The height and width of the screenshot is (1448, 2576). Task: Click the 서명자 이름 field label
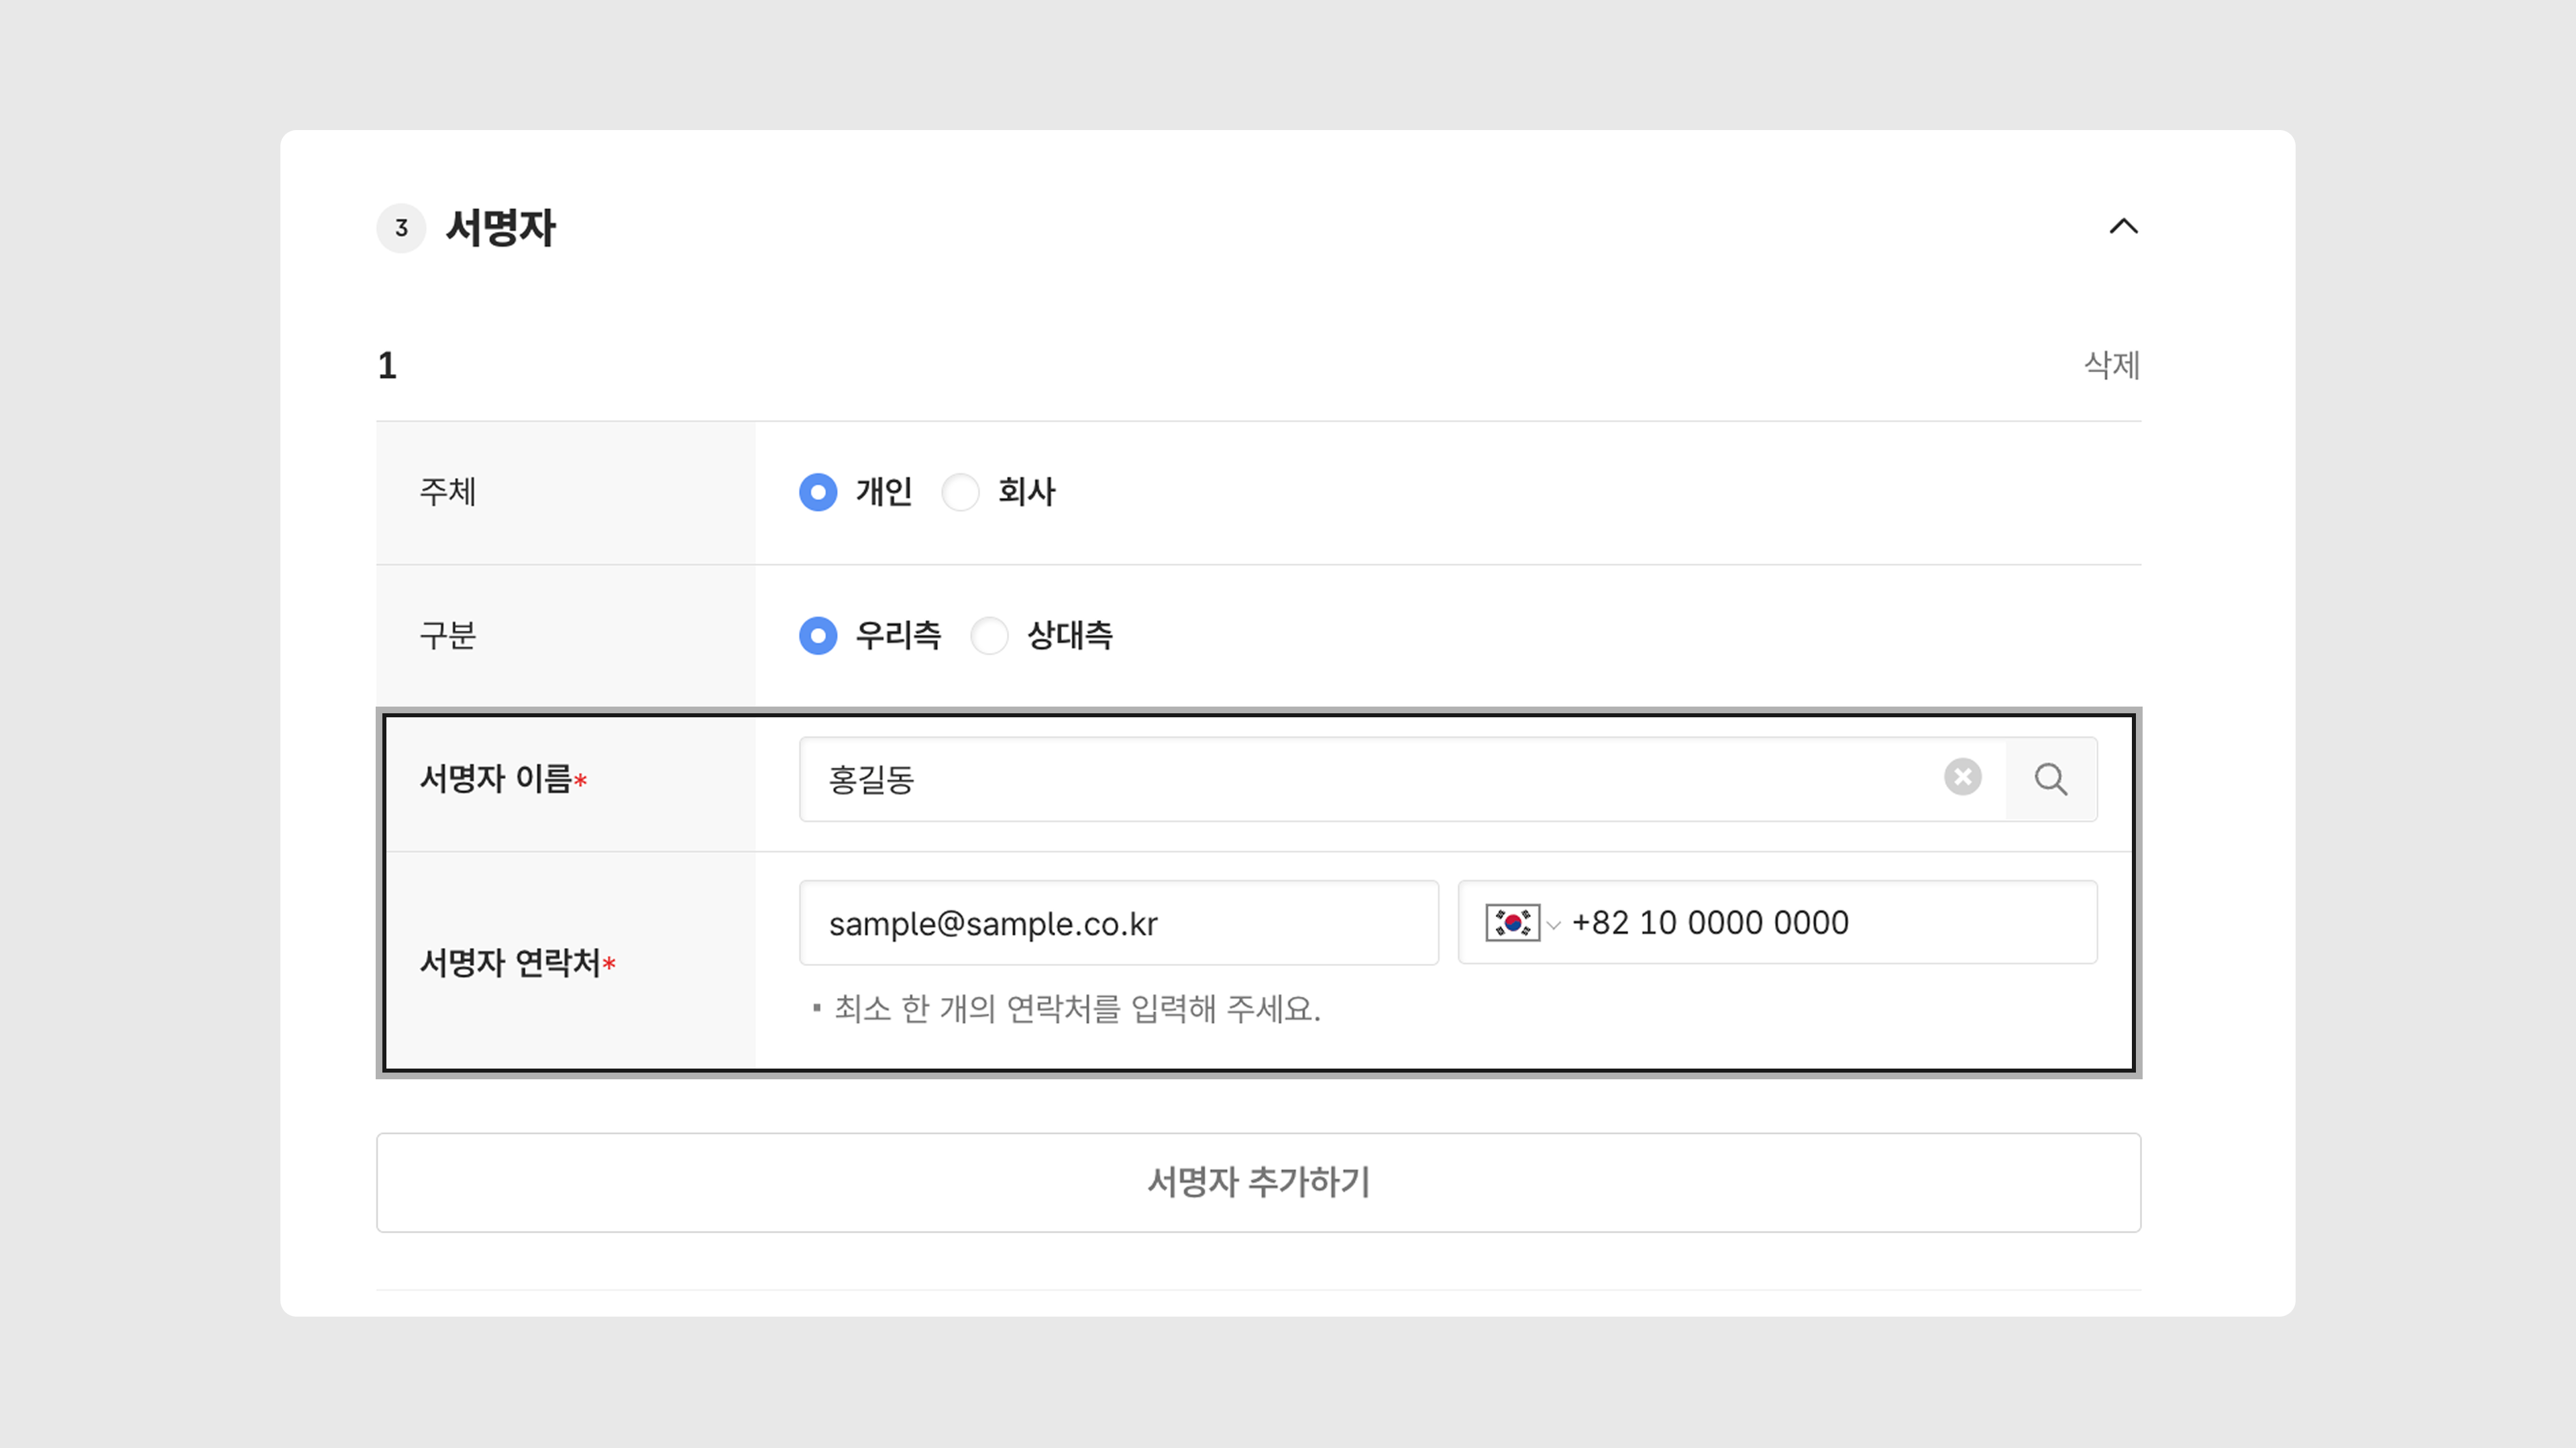pos(496,778)
